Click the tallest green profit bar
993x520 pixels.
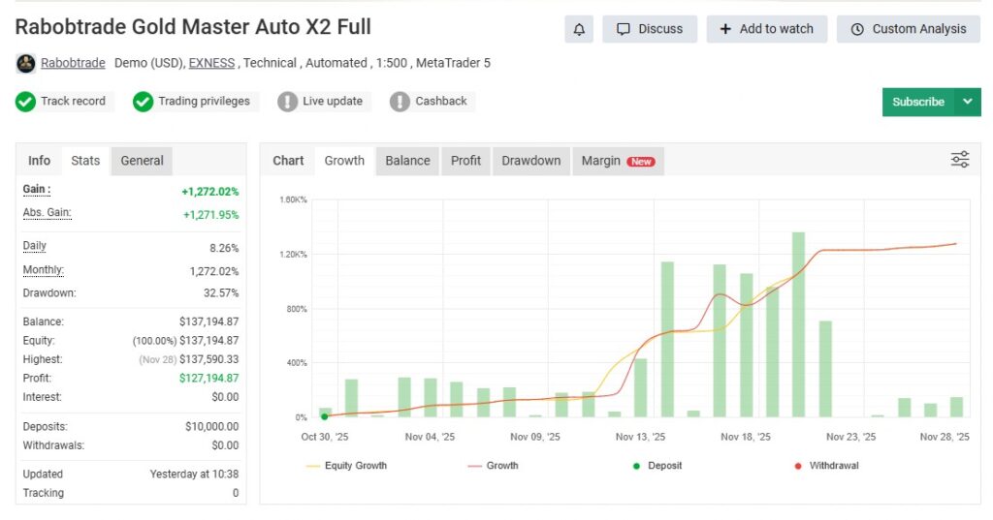point(798,324)
